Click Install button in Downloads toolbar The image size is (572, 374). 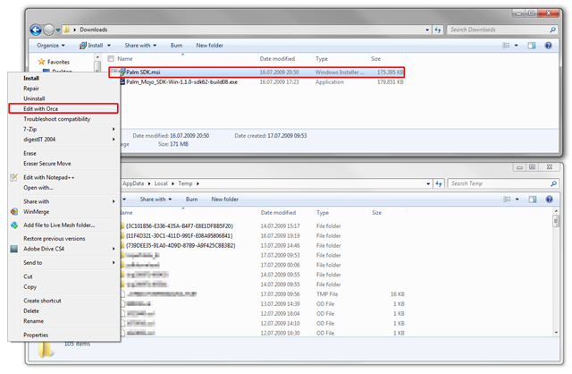[x=91, y=46]
